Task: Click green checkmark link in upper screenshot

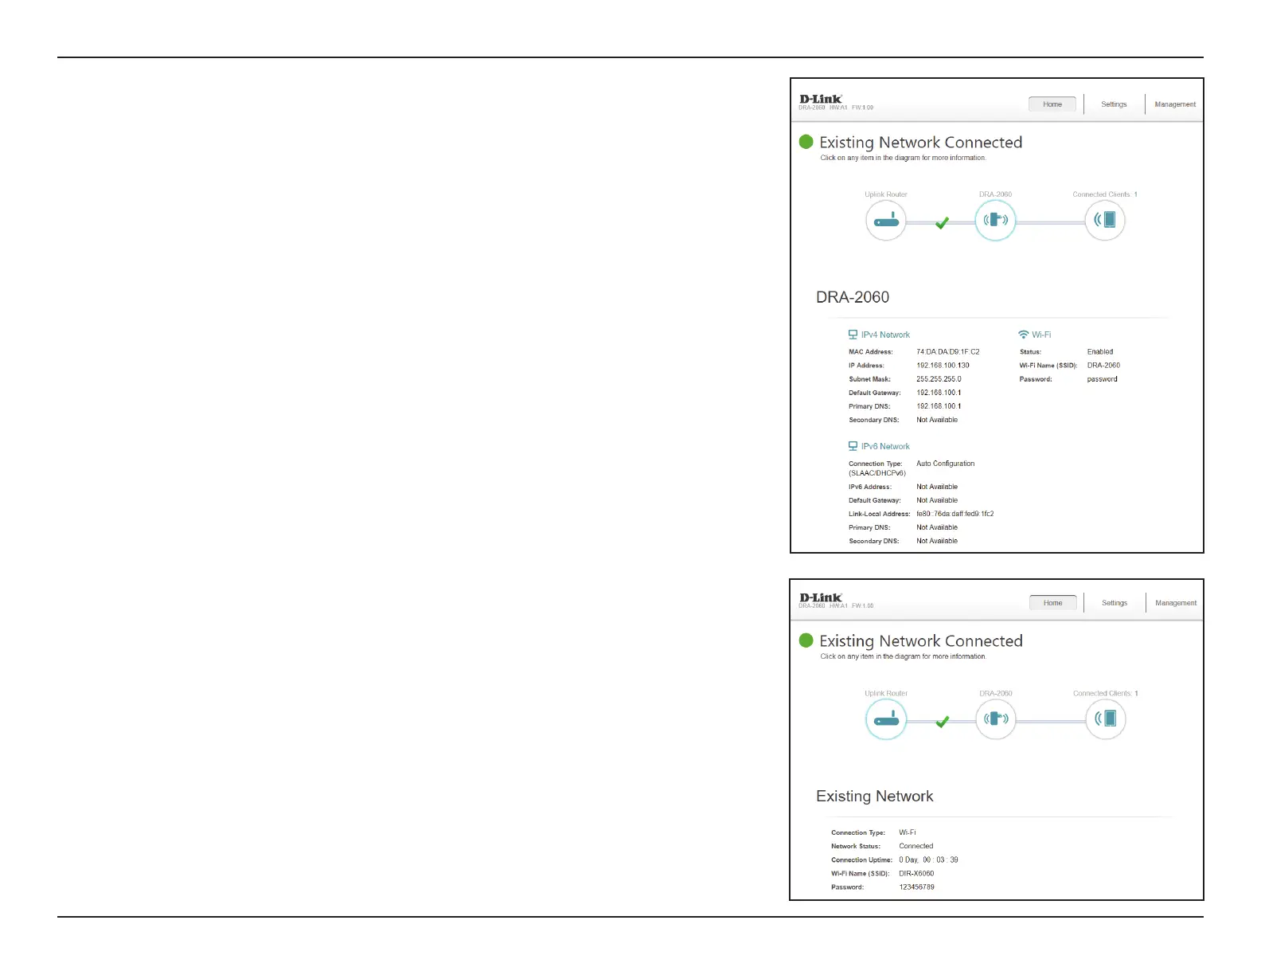Action: [x=942, y=223]
